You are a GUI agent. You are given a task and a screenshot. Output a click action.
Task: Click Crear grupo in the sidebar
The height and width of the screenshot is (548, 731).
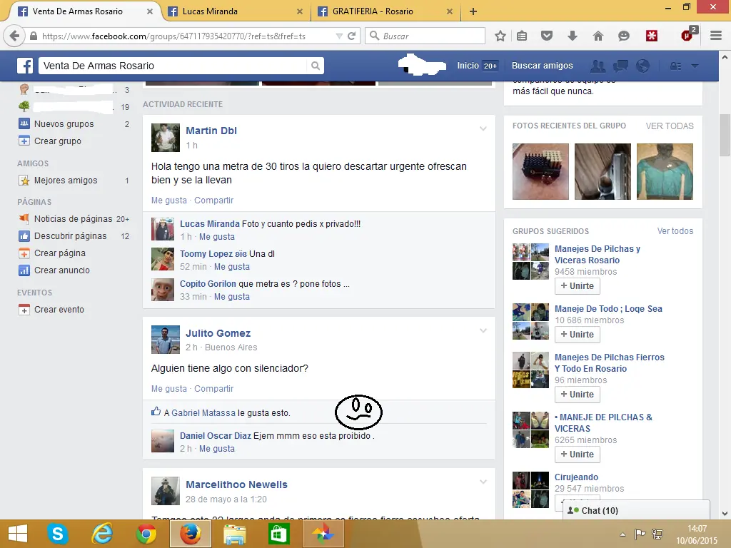coord(57,141)
